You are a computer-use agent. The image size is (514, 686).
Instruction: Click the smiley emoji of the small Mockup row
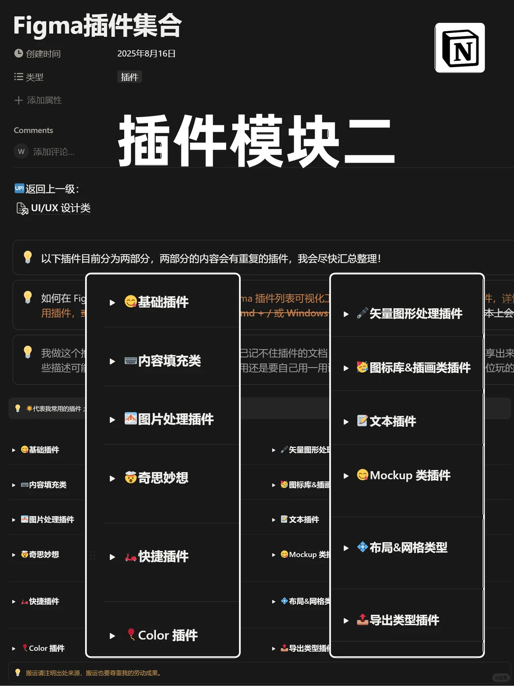[x=284, y=554]
